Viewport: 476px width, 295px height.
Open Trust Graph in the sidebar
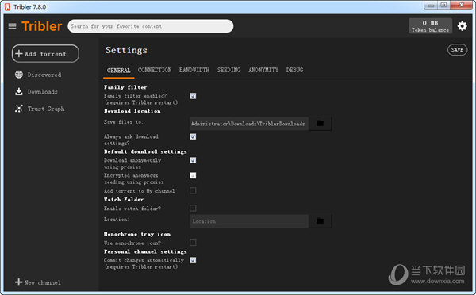pyautogui.click(x=46, y=109)
